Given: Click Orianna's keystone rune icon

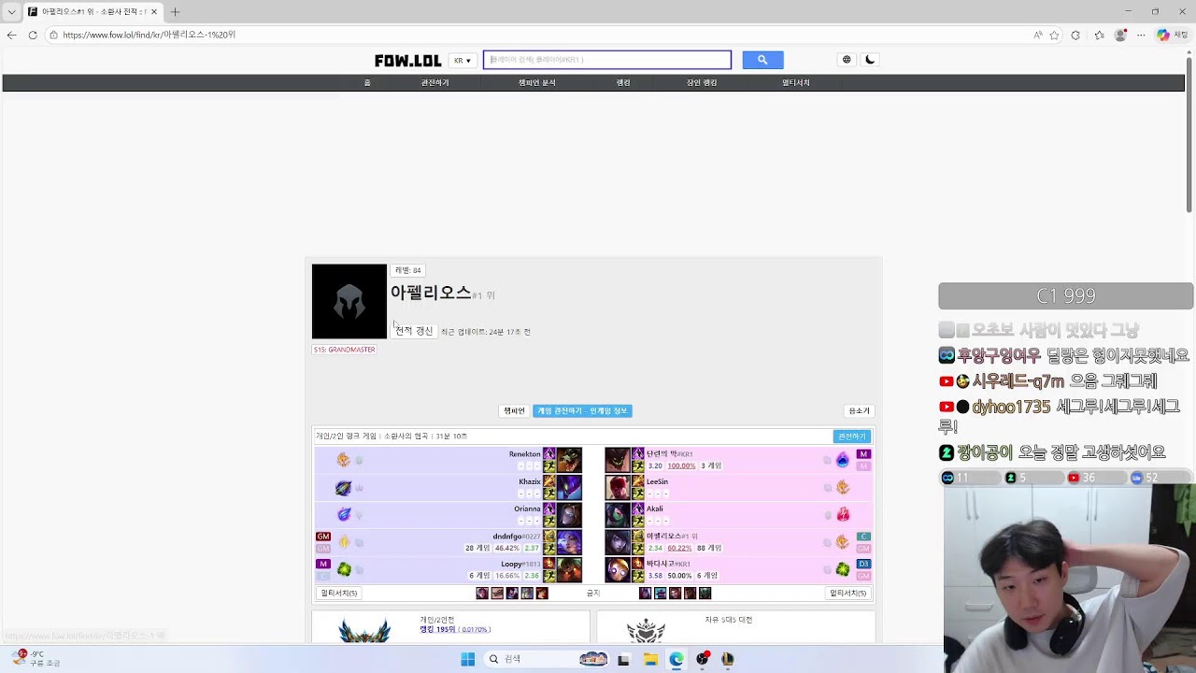Looking at the screenshot, I should click(343, 514).
